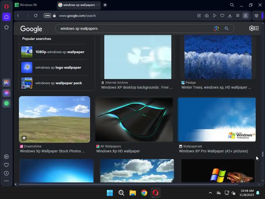Open Easy Setup menu
Viewport: 265px width, 199px height.
238,16
